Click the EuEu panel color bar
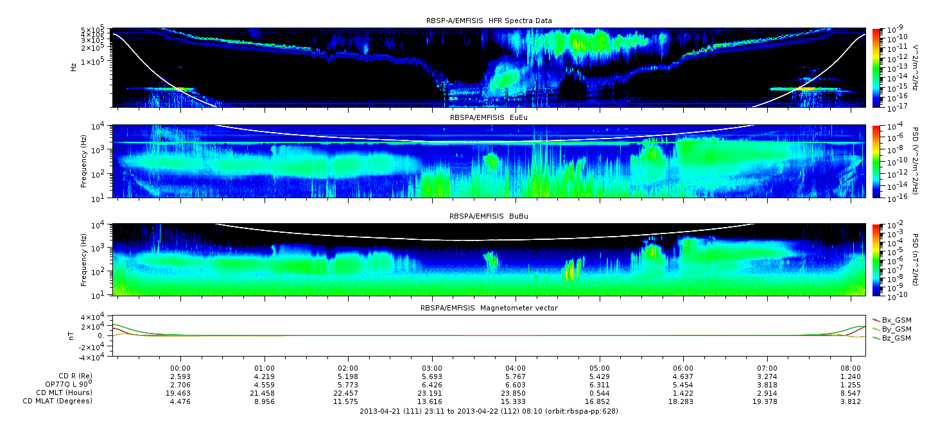929x422 pixels. click(876, 161)
